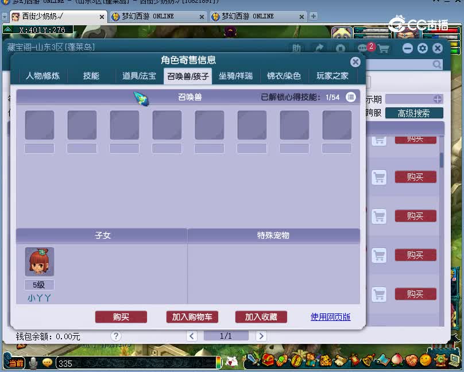The height and width of the screenshot is (372, 464).
Task: Open the parchment scroll quest icon in bottom toolbar
Action: pos(341,360)
